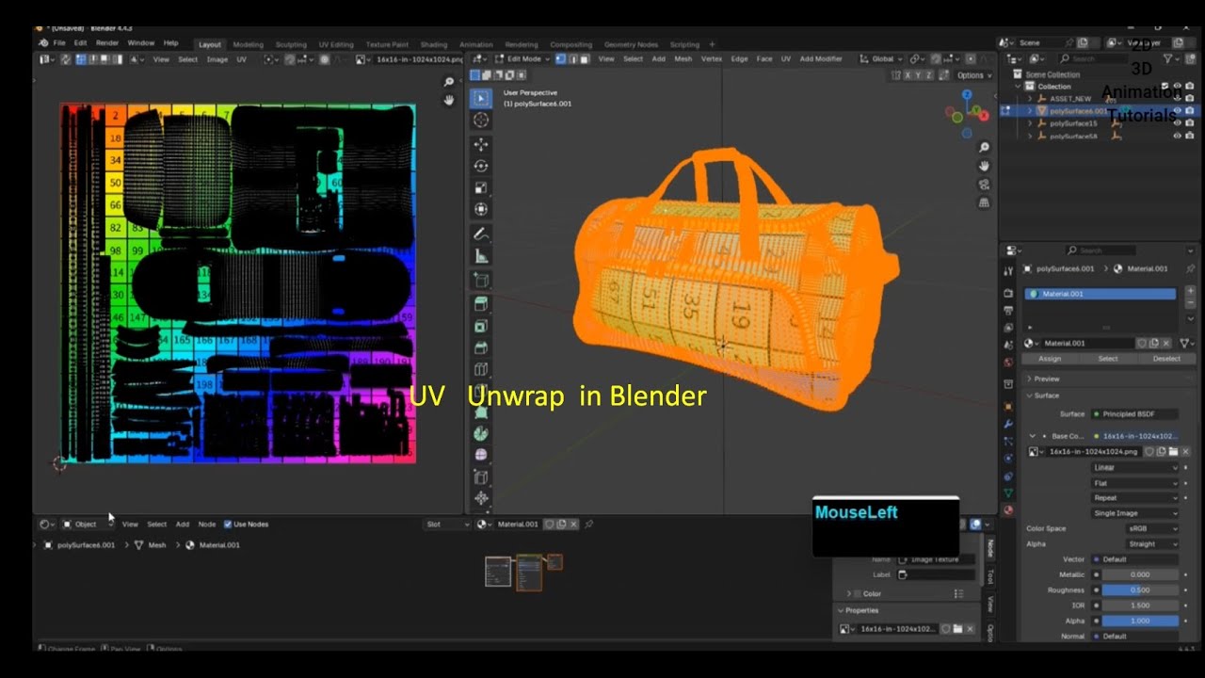The image size is (1205, 678).
Task: Expand the ASSET_NEW outliner item
Action: pyautogui.click(x=1029, y=99)
